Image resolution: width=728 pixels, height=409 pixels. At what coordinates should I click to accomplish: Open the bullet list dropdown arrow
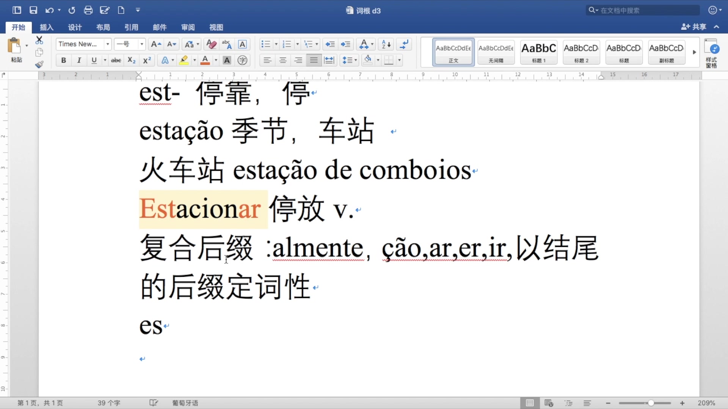coord(276,44)
